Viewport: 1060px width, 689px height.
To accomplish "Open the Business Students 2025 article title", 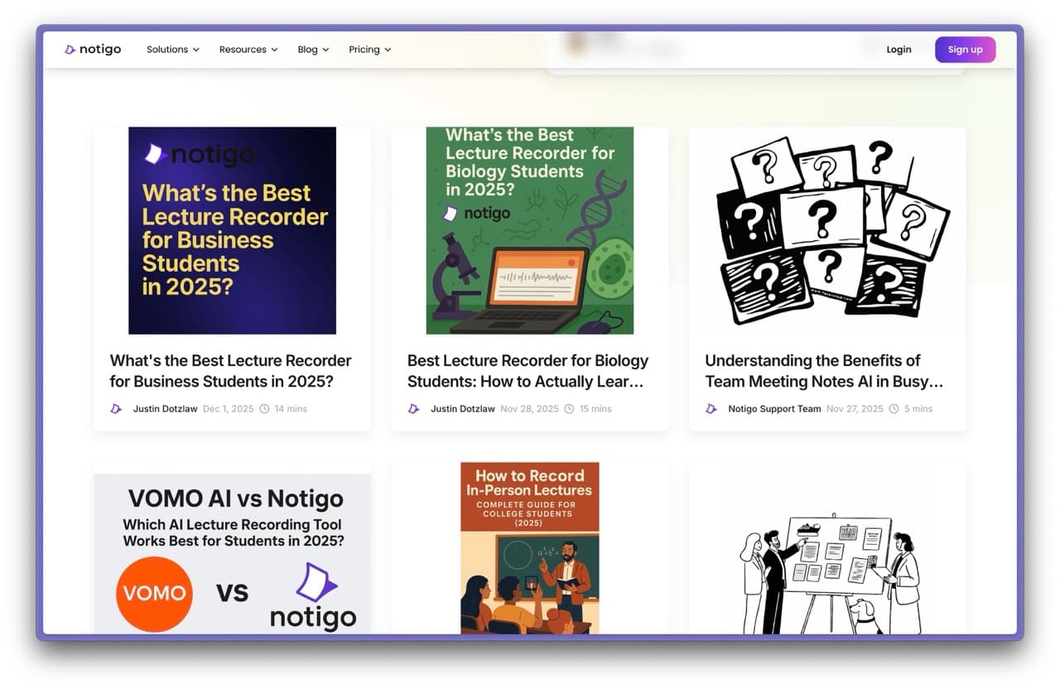I will [x=230, y=371].
